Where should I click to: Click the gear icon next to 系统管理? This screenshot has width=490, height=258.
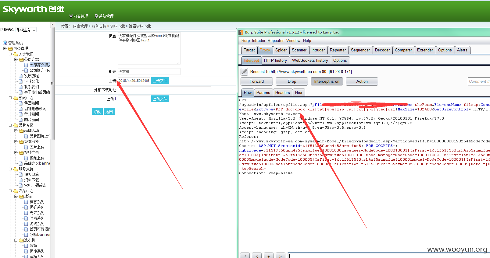[97, 16]
